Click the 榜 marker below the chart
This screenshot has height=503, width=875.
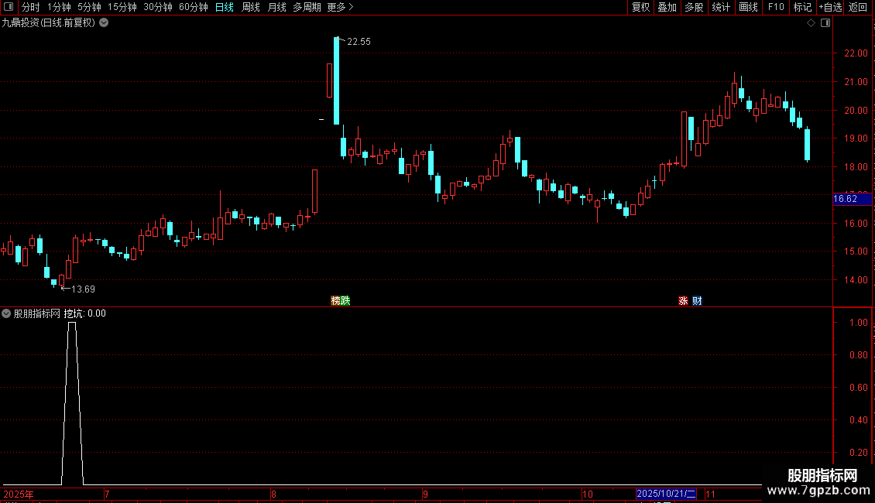(335, 300)
